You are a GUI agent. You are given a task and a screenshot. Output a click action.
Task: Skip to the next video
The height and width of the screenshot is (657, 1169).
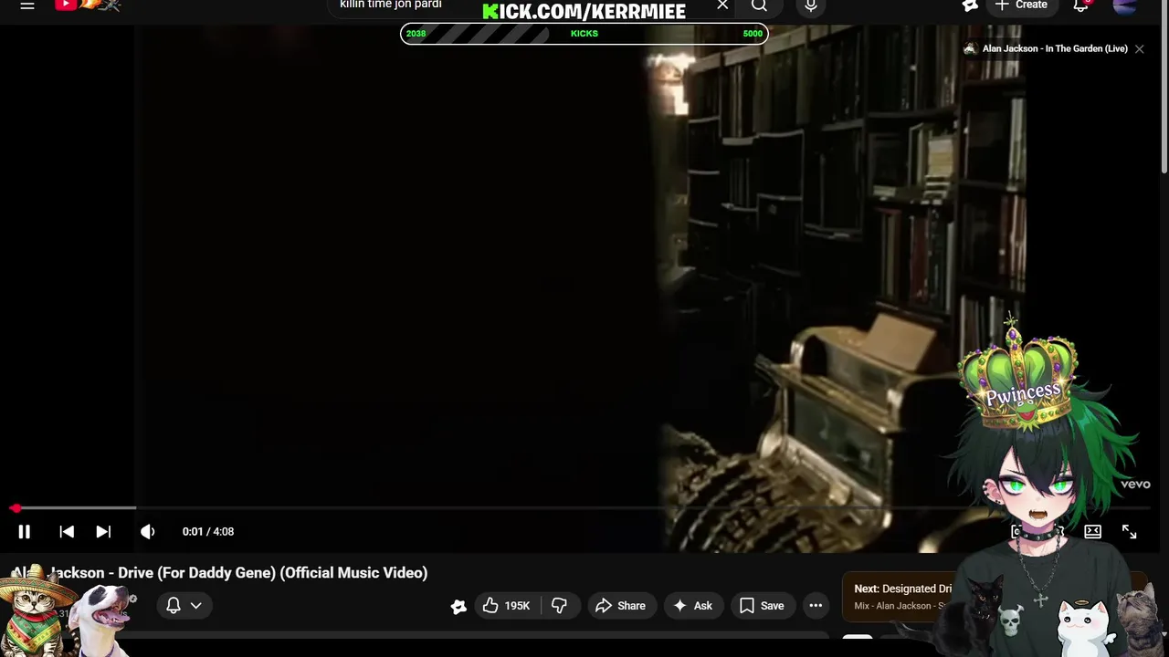click(x=103, y=532)
